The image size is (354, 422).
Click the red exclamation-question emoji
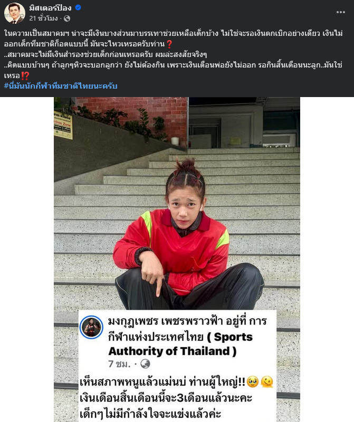click(25, 75)
